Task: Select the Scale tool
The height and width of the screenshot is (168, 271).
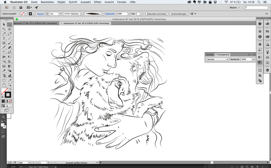Action: 9,52
